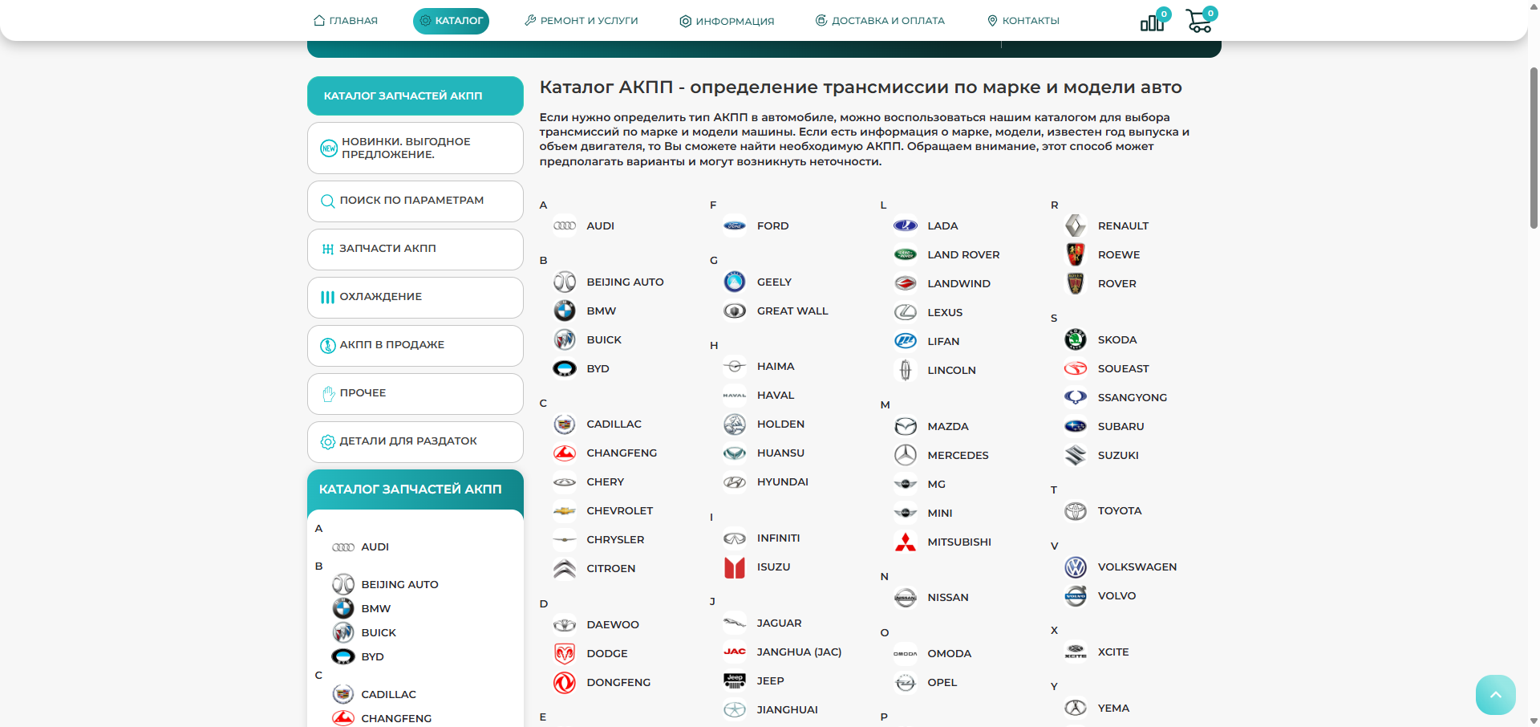This screenshot has height=727, width=1540.
Task: Click the Volkswagen logo icon
Action: tap(1076, 567)
